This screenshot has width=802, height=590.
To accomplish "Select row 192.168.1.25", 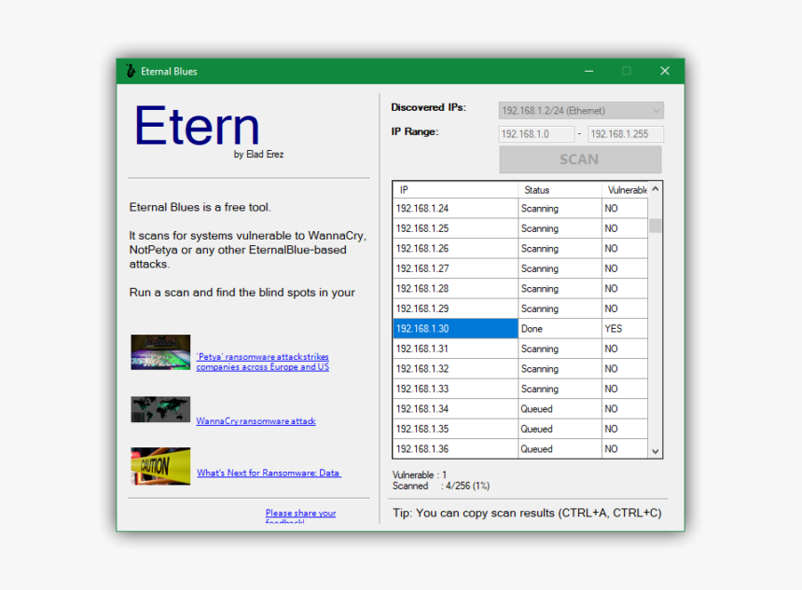I will (520, 228).
